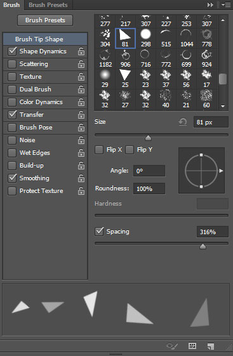Open the panel flyout menu
Viewport: 233px width, 356px height.
[x=226, y=5]
